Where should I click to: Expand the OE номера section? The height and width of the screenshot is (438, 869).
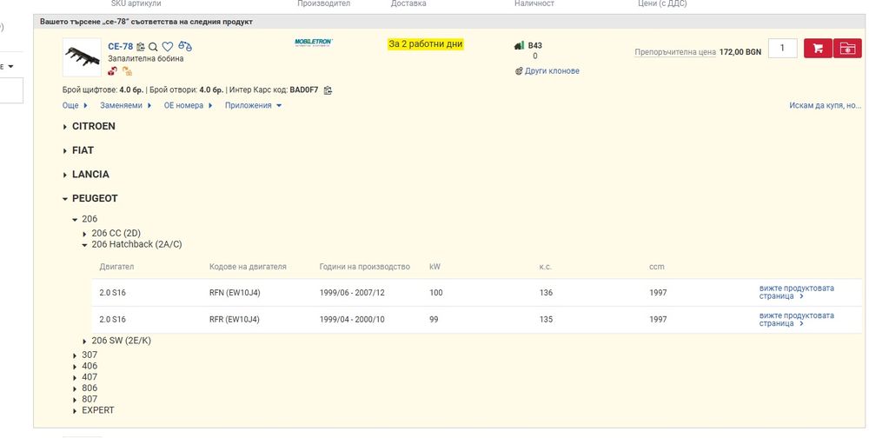188,105
